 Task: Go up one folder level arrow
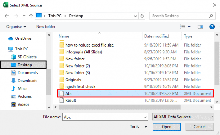(x=31, y=16)
